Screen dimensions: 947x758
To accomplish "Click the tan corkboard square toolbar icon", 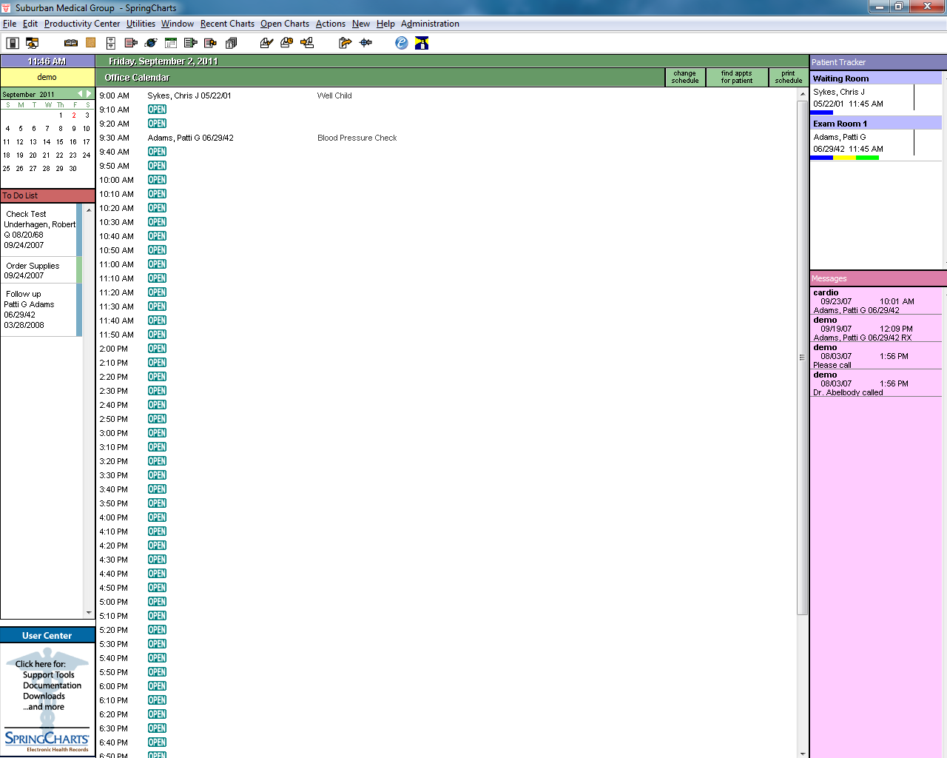I will pos(91,43).
